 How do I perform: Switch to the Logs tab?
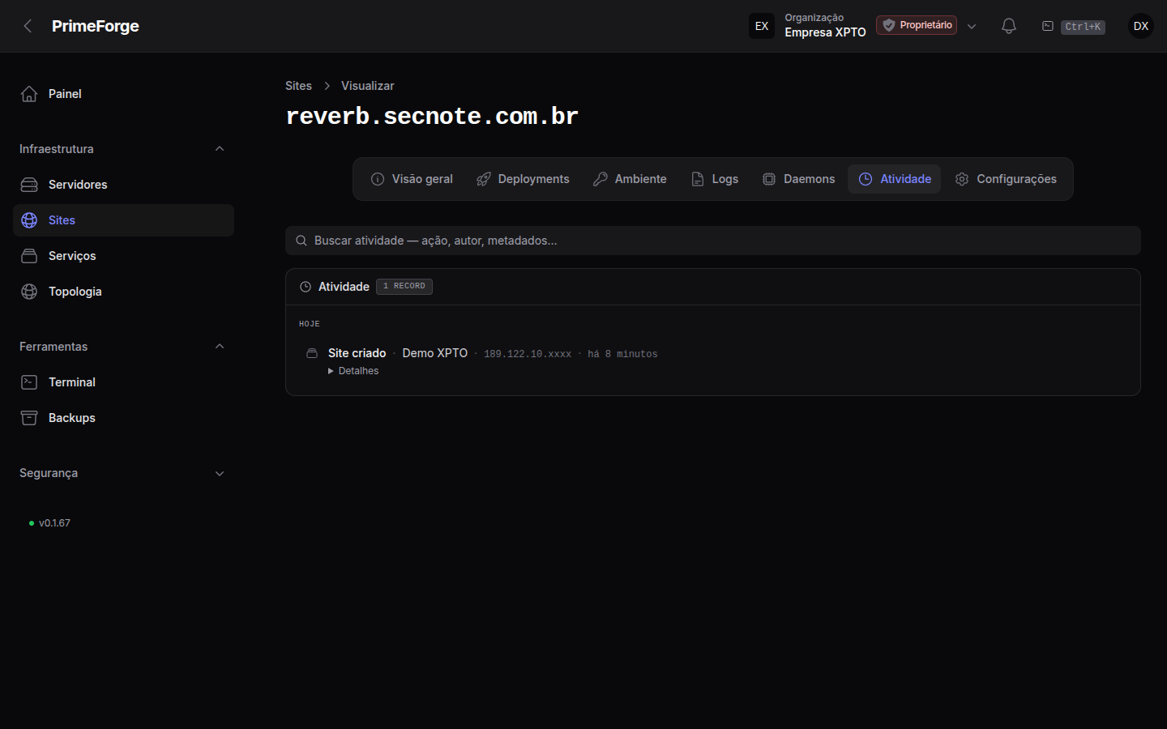point(715,179)
